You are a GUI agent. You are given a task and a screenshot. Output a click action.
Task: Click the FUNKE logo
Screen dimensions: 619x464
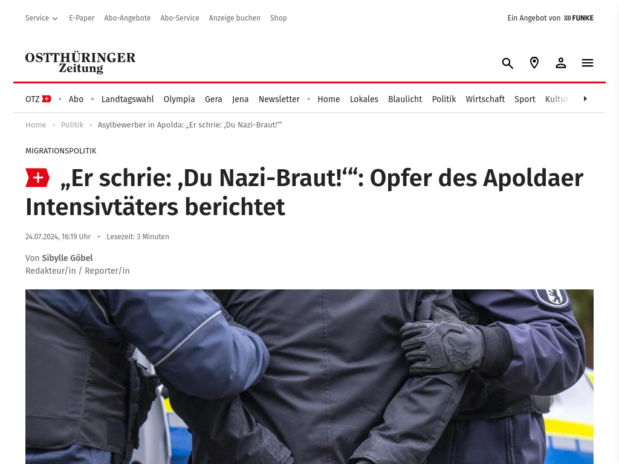point(578,18)
